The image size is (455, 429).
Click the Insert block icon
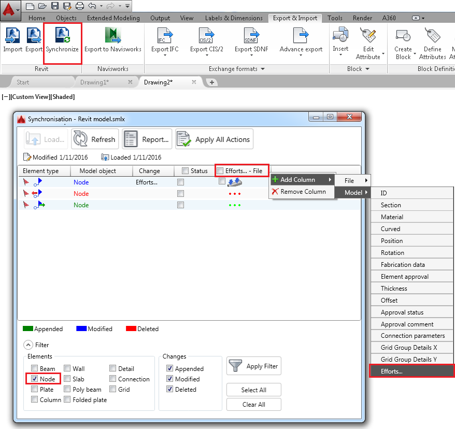pyautogui.click(x=340, y=35)
